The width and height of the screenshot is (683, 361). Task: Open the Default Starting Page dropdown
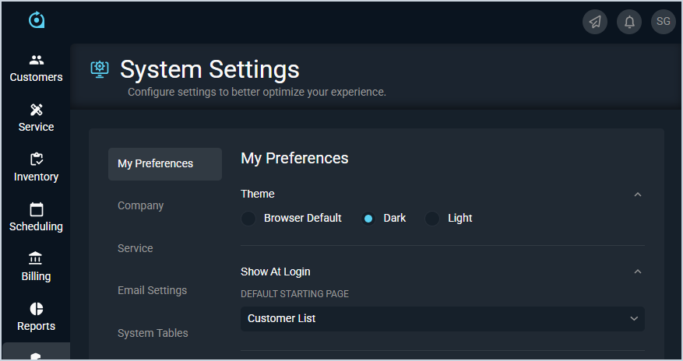point(442,318)
